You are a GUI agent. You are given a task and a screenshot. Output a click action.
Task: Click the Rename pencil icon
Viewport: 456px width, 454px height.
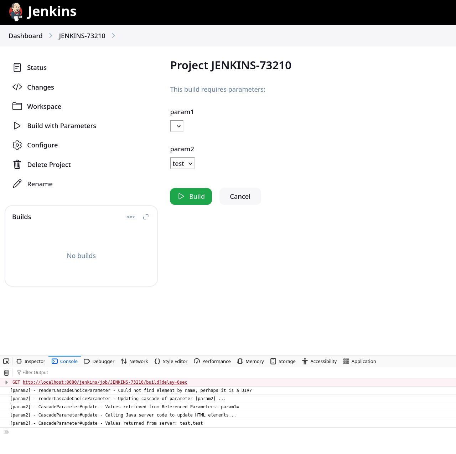coord(17,184)
